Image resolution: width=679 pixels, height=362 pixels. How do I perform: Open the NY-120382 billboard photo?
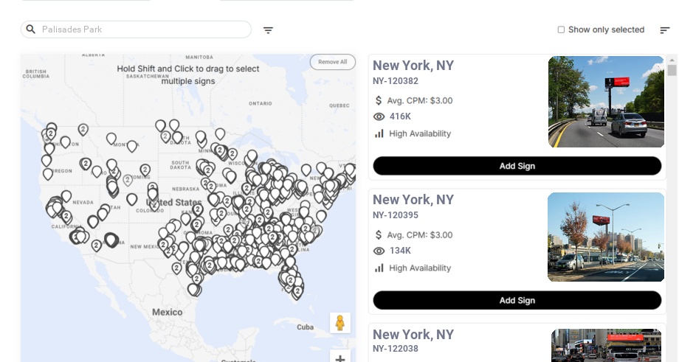coord(606,102)
